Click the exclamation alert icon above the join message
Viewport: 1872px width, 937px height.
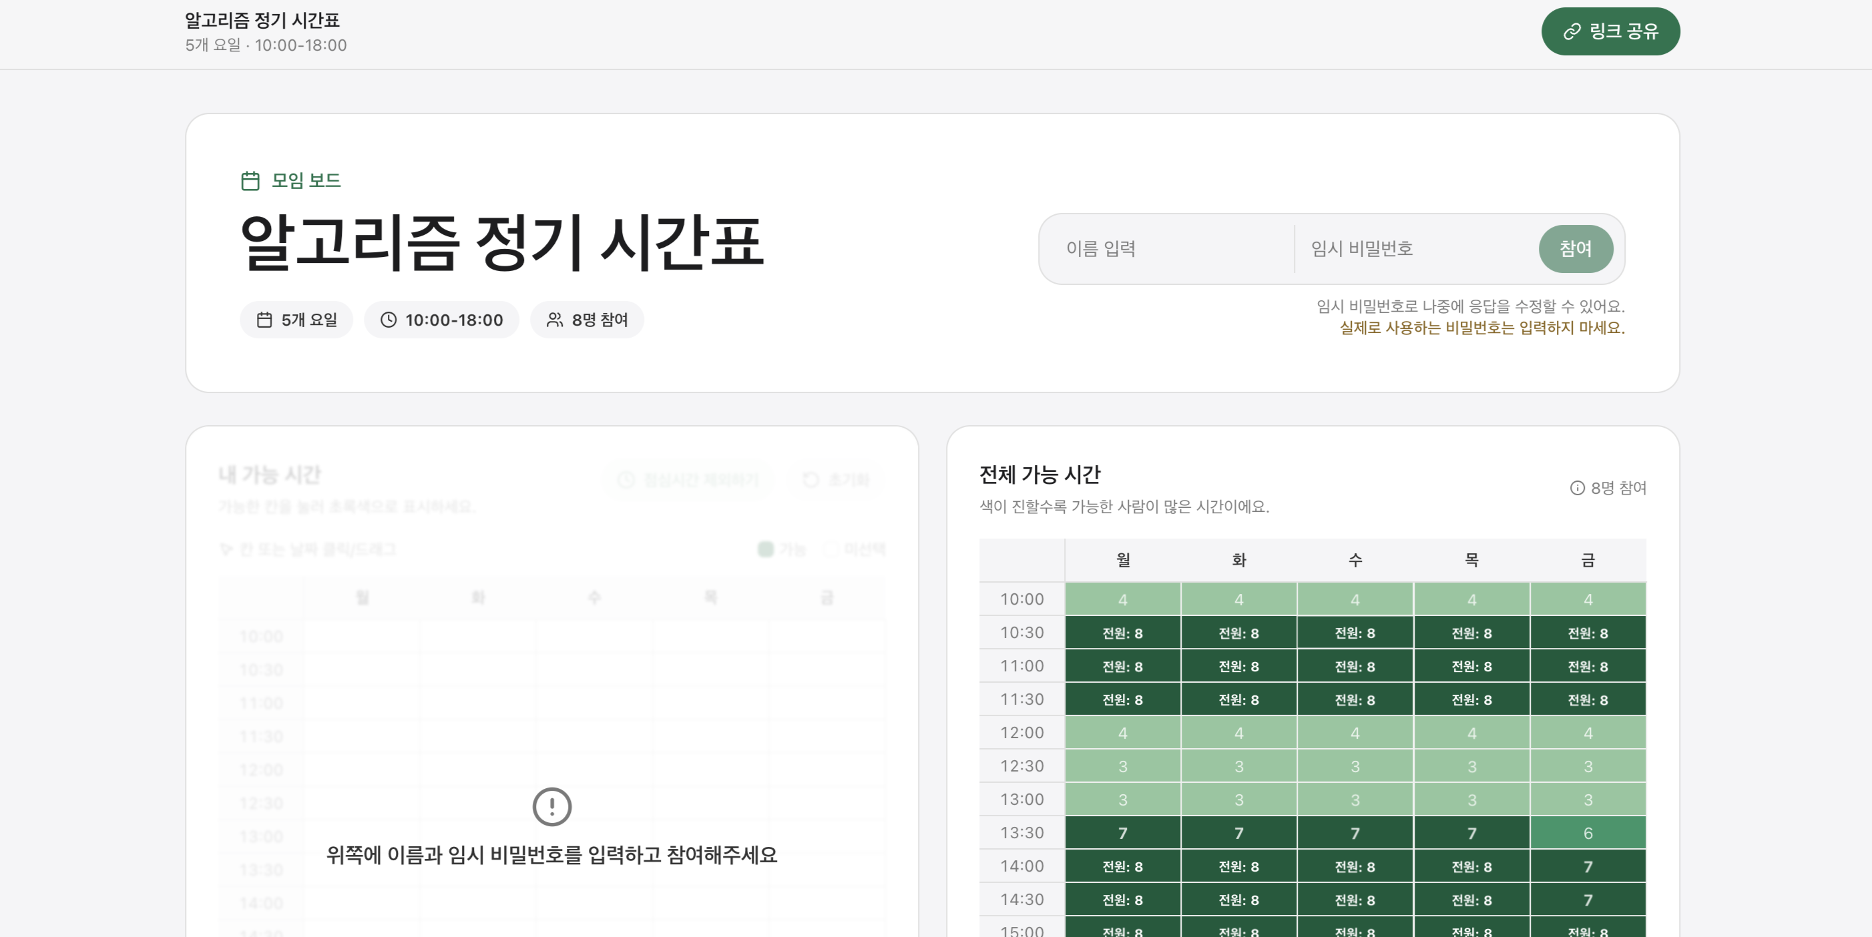551,807
